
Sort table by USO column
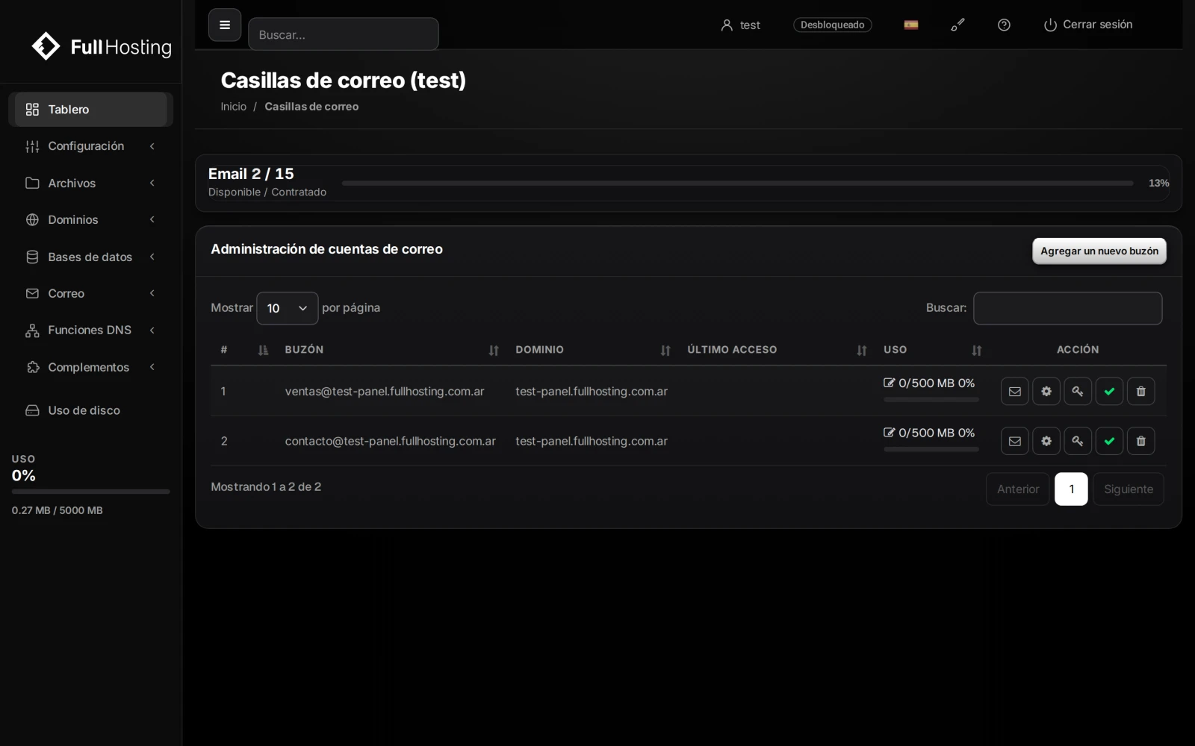click(x=932, y=350)
